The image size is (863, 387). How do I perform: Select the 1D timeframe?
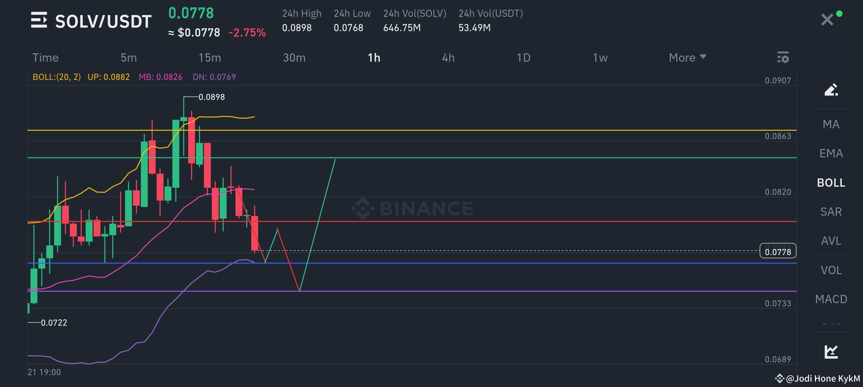[x=524, y=57]
